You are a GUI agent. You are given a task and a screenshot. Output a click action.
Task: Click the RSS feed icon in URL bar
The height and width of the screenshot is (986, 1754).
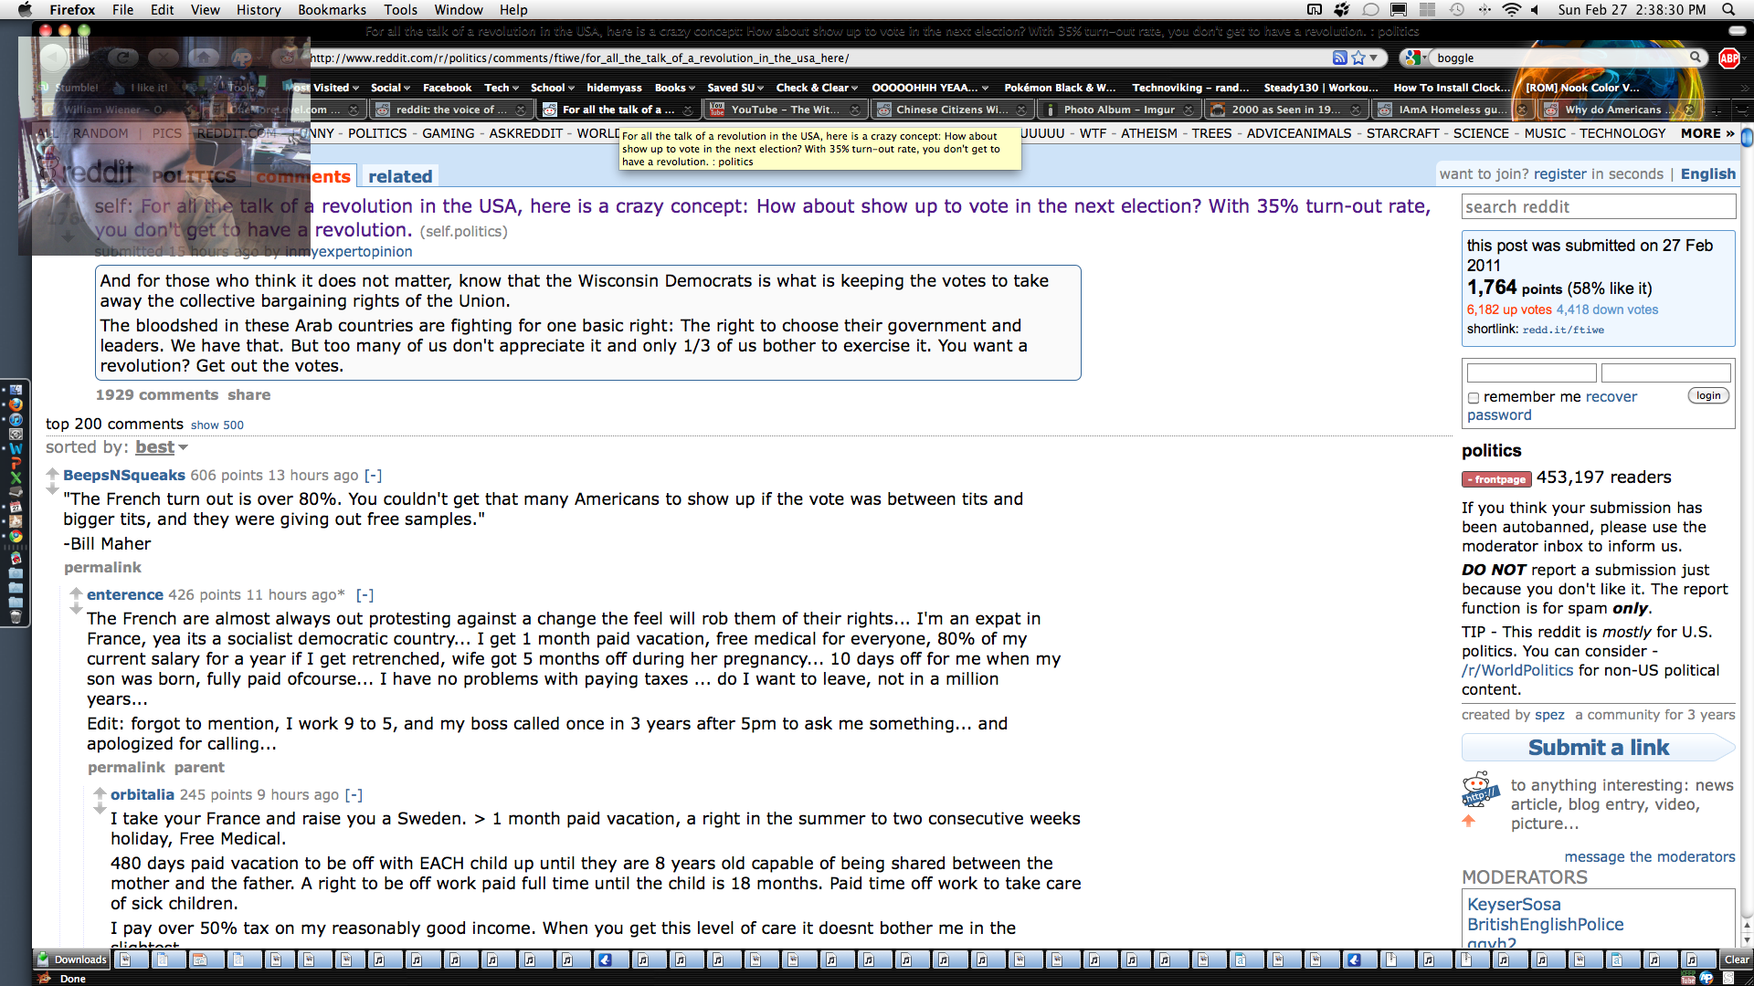coord(1339,58)
